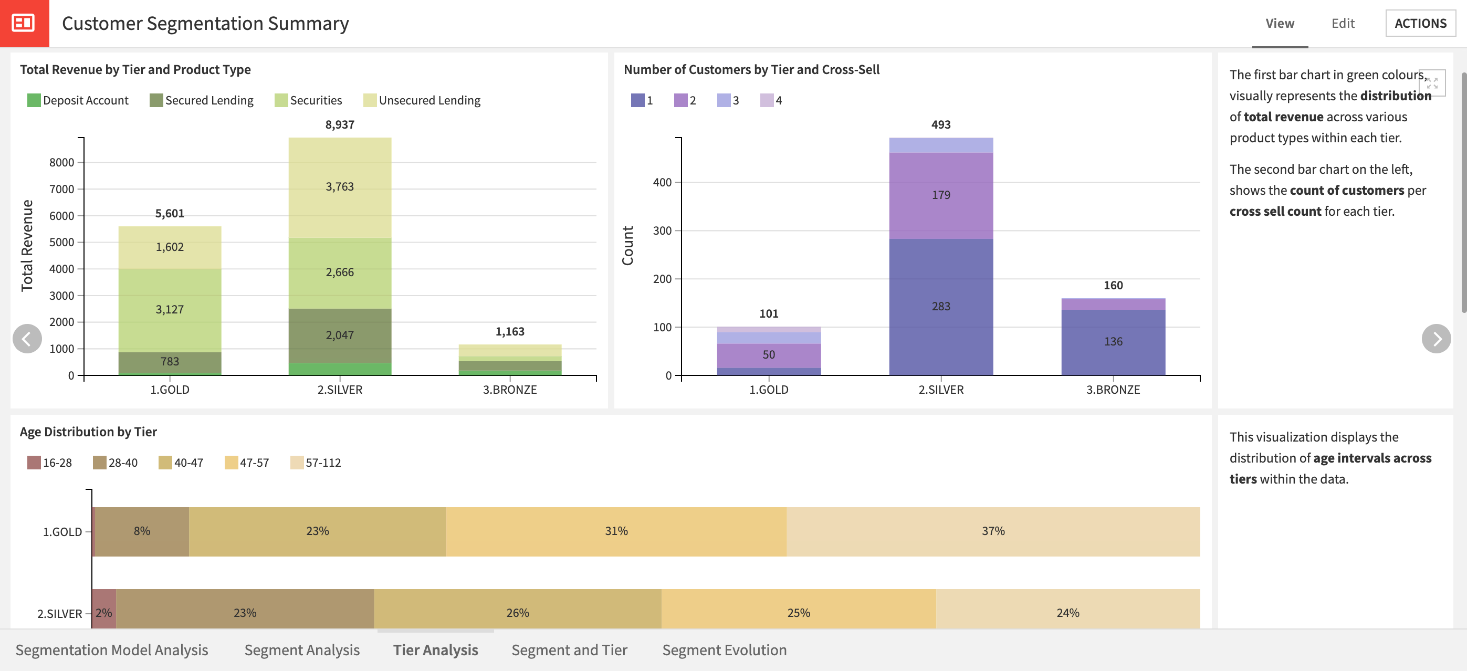The height and width of the screenshot is (671, 1467).
Task: Toggle the Secured Lending legend series
Action: point(202,100)
